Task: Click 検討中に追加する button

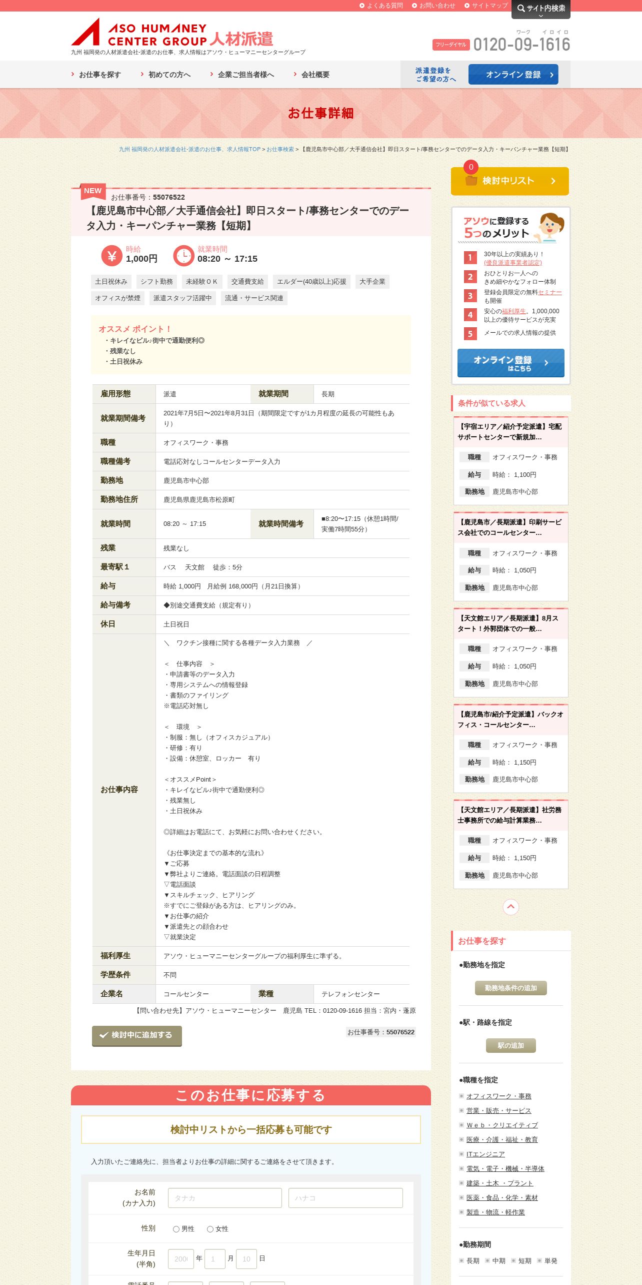Action: click(137, 1035)
